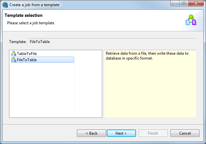Go back with the Back button
This screenshot has height=144, width=206.
pyautogui.click(x=91, y=133)
